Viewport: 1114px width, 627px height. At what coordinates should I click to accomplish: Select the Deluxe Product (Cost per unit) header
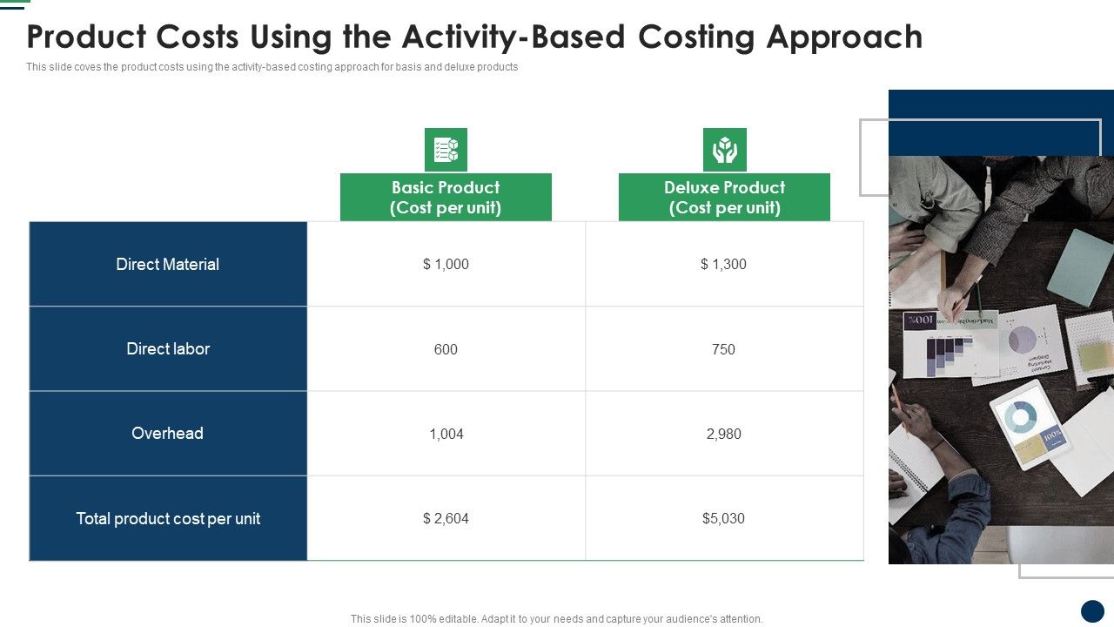725,198
